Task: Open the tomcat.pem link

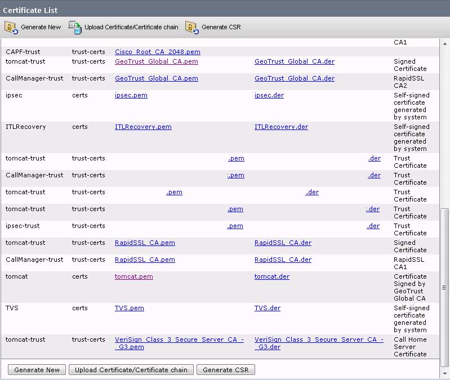Action: pyautogui.click(x=133, y=276)
